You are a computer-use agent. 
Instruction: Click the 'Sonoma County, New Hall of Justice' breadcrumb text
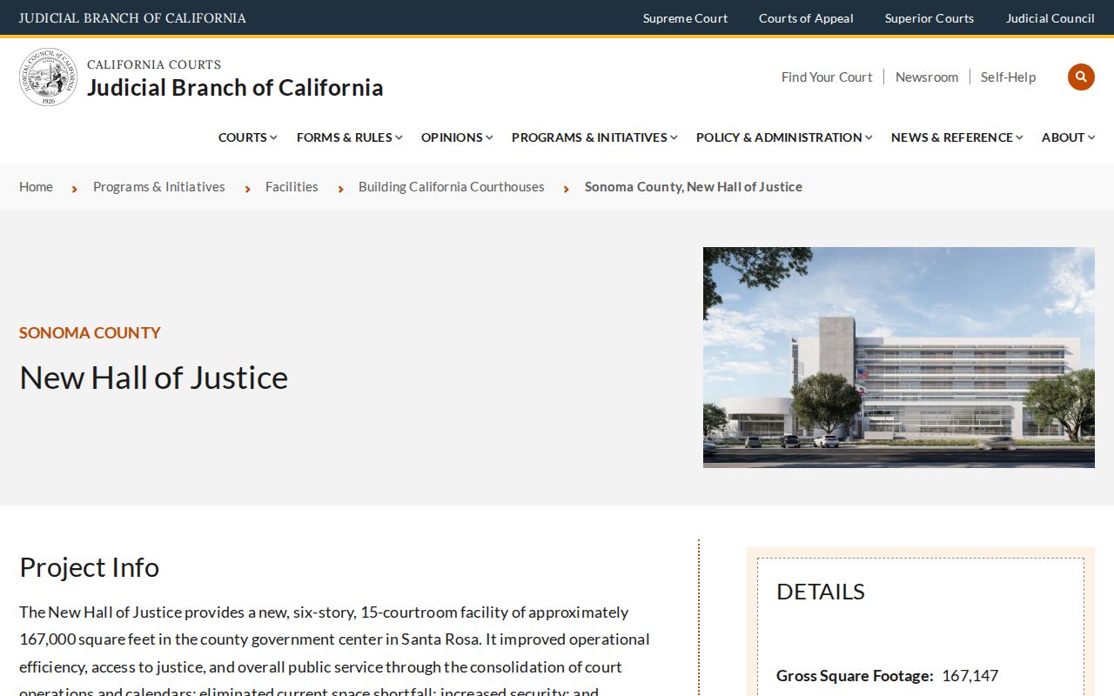tap(694, 186)
